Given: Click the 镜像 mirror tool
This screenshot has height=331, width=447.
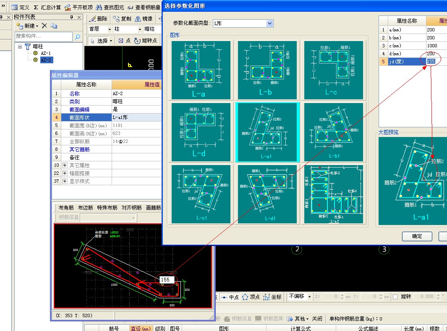Looking at the screenshot, I should point(144,18).
